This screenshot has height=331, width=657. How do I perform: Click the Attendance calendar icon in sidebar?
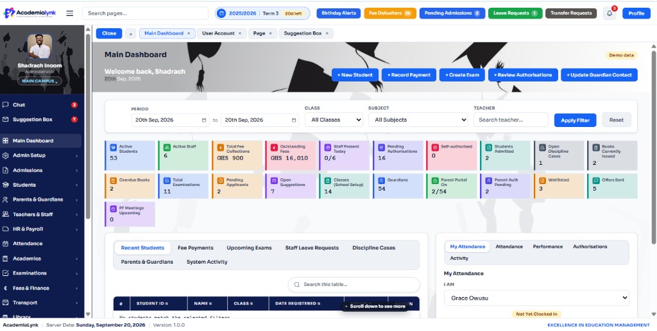coord(5,243)
